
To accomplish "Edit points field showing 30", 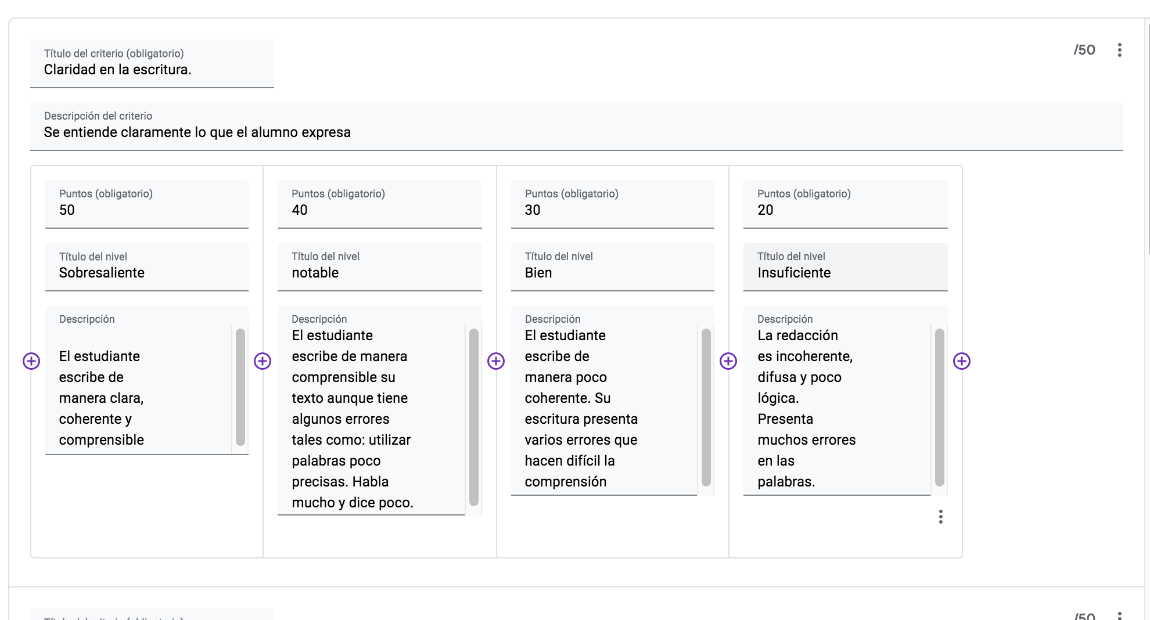I will tap(612, 210).
